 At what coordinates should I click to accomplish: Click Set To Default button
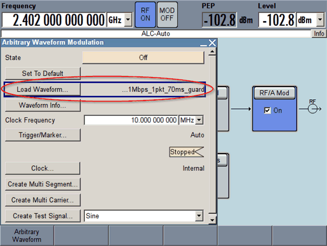pos(42,73)
